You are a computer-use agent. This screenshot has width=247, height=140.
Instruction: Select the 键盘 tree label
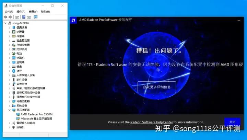[x=19, y=67]
